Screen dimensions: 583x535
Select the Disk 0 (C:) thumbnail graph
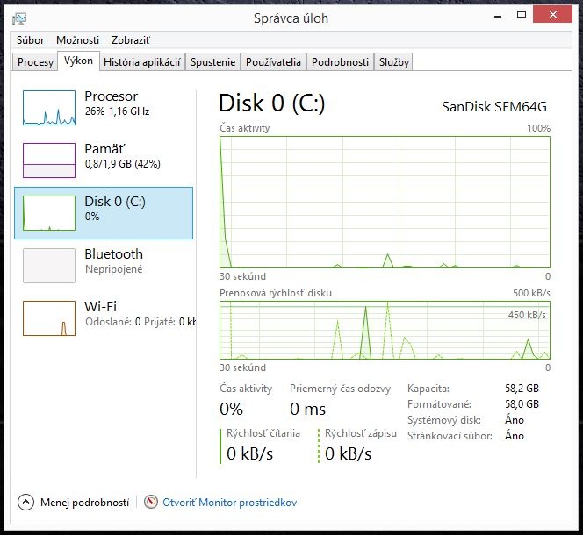click(49, 213)
